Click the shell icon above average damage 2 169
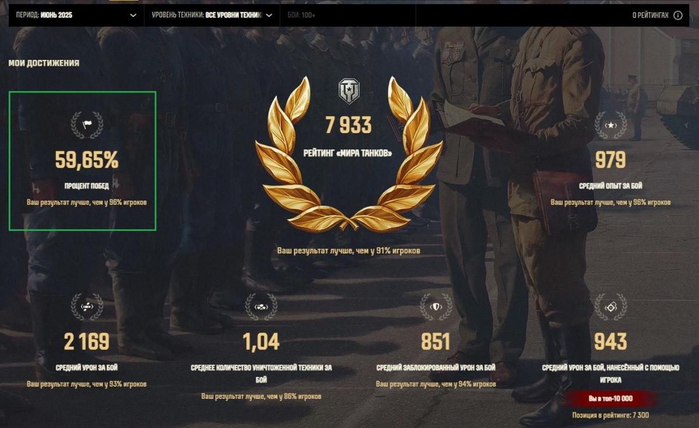The image size is (699, 428). click(x=87, y=306)
